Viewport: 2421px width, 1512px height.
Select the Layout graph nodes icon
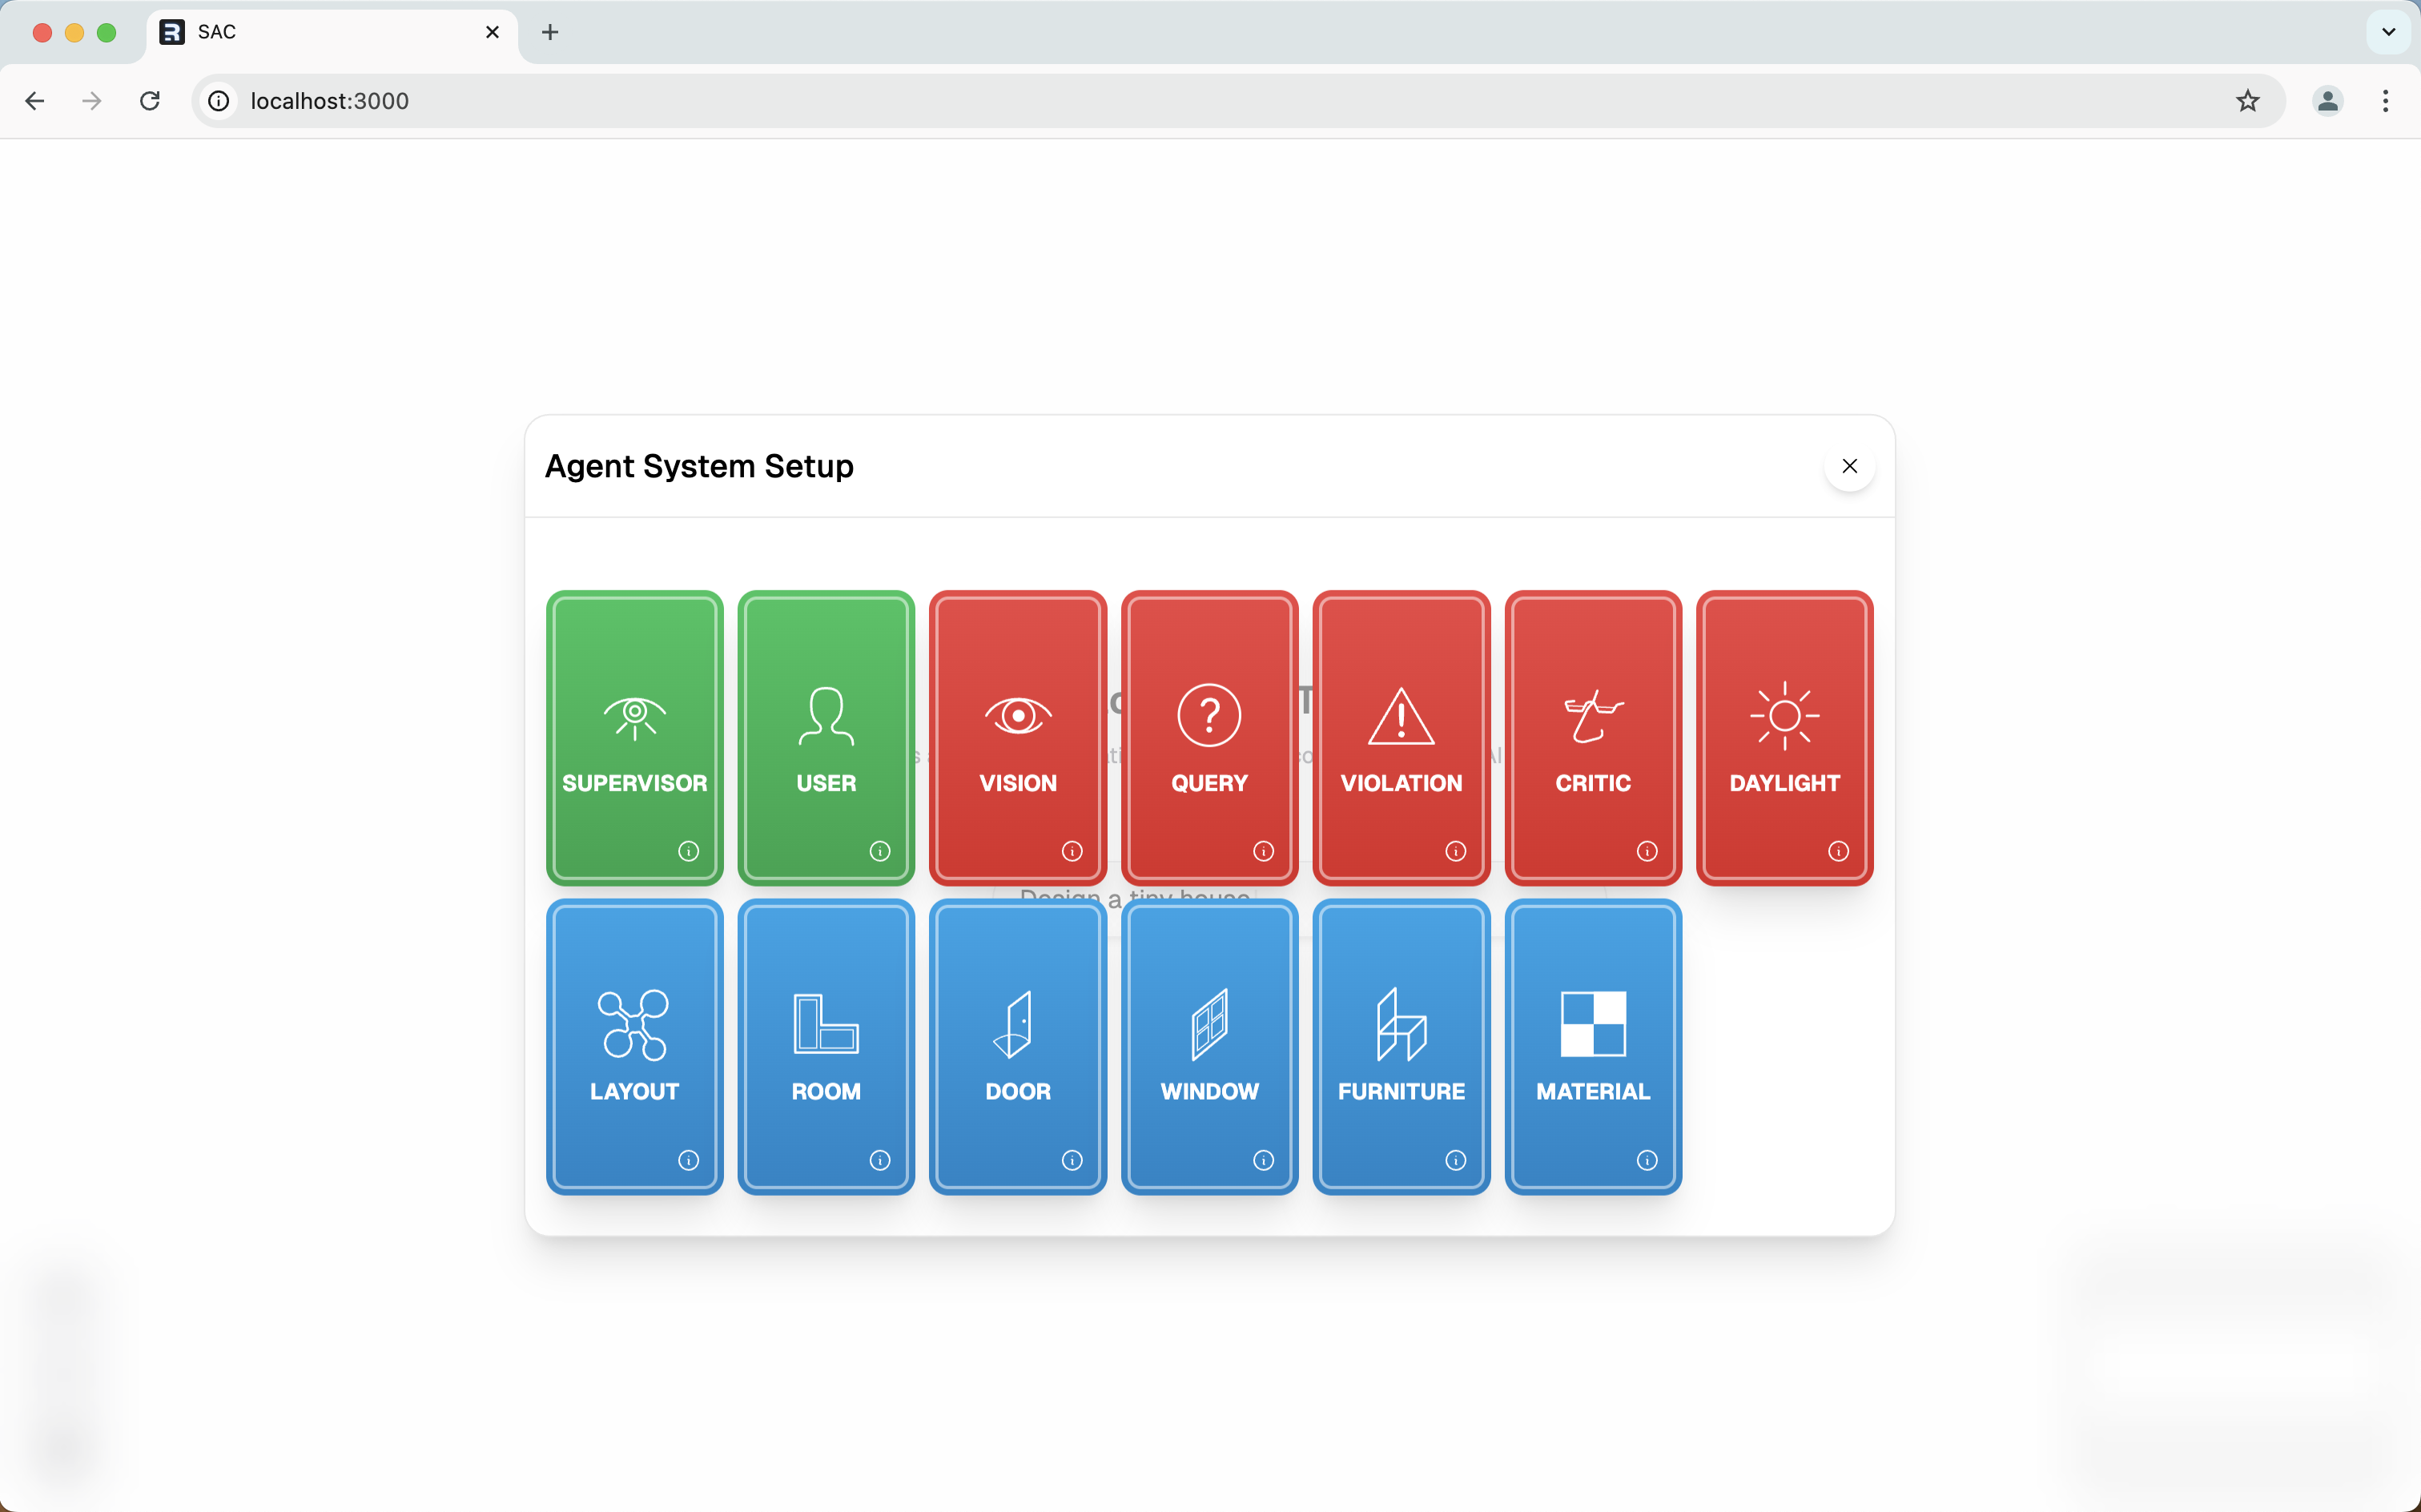coord(634,1024)
